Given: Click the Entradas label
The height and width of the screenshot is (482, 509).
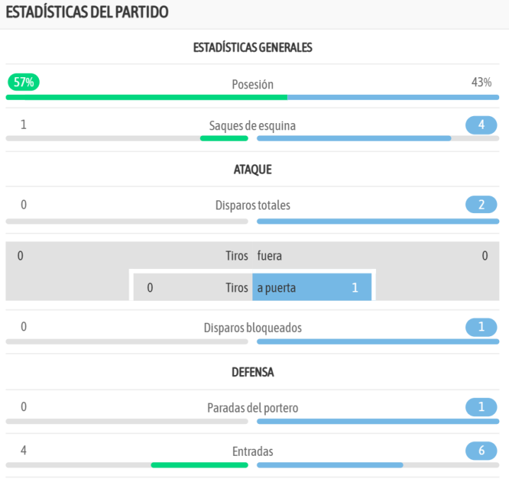Looking at the screenshot, I should [x=252, y=452].
